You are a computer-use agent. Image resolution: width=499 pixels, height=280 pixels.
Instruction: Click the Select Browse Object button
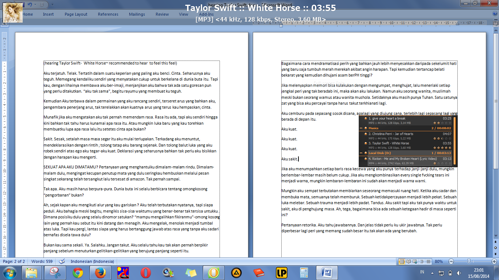(x=495, y=248)
